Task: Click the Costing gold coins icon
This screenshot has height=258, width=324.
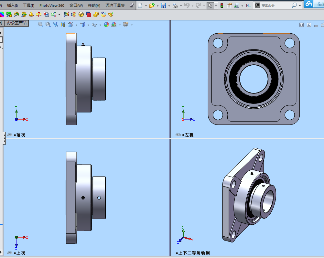Action: coord(96,14)
